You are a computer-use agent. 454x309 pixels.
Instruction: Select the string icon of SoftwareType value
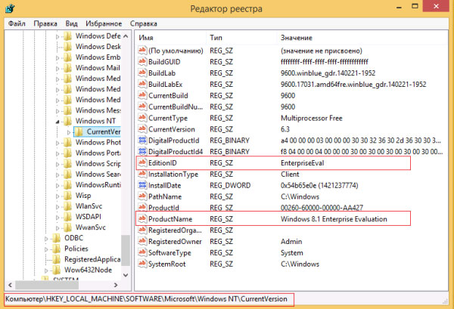point(142,252)
